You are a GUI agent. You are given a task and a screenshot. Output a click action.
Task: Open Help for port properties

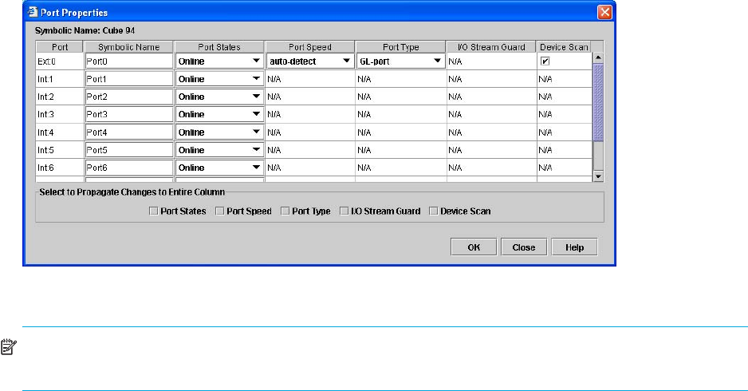[x=573, y=247]
